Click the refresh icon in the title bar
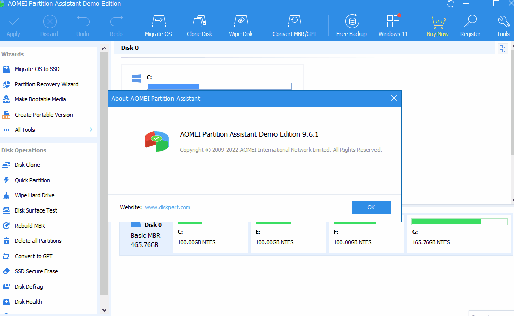The height and width of the screenshot is (316, 514). pyautogui.click(x=451, y=4)
